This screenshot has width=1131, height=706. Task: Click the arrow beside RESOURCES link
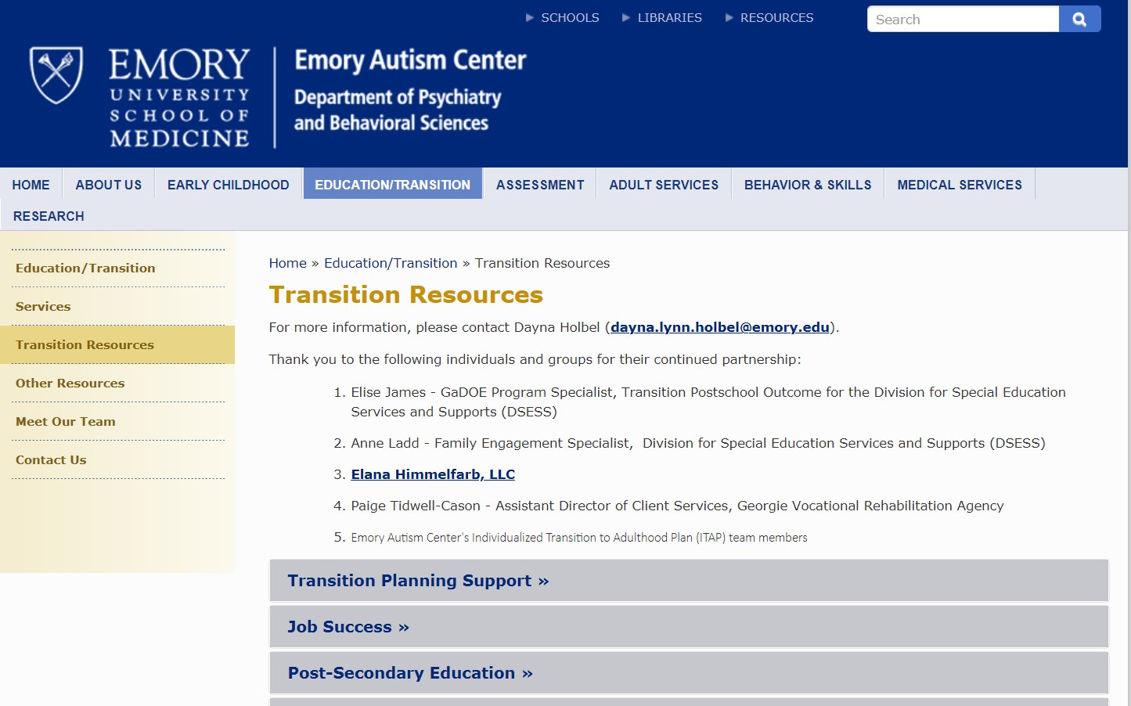point(729,17)
